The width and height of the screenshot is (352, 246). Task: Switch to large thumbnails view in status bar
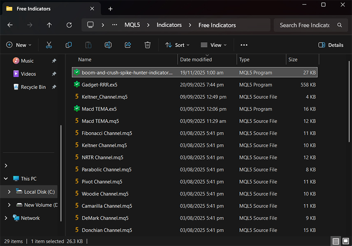(x=345, y=241)
